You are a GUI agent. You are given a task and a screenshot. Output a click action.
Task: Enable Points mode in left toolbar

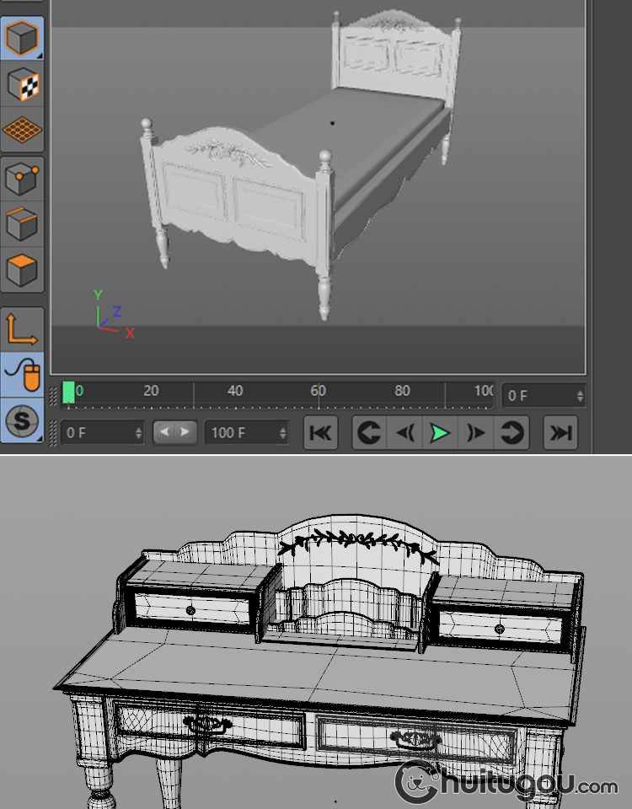point(22,179)
